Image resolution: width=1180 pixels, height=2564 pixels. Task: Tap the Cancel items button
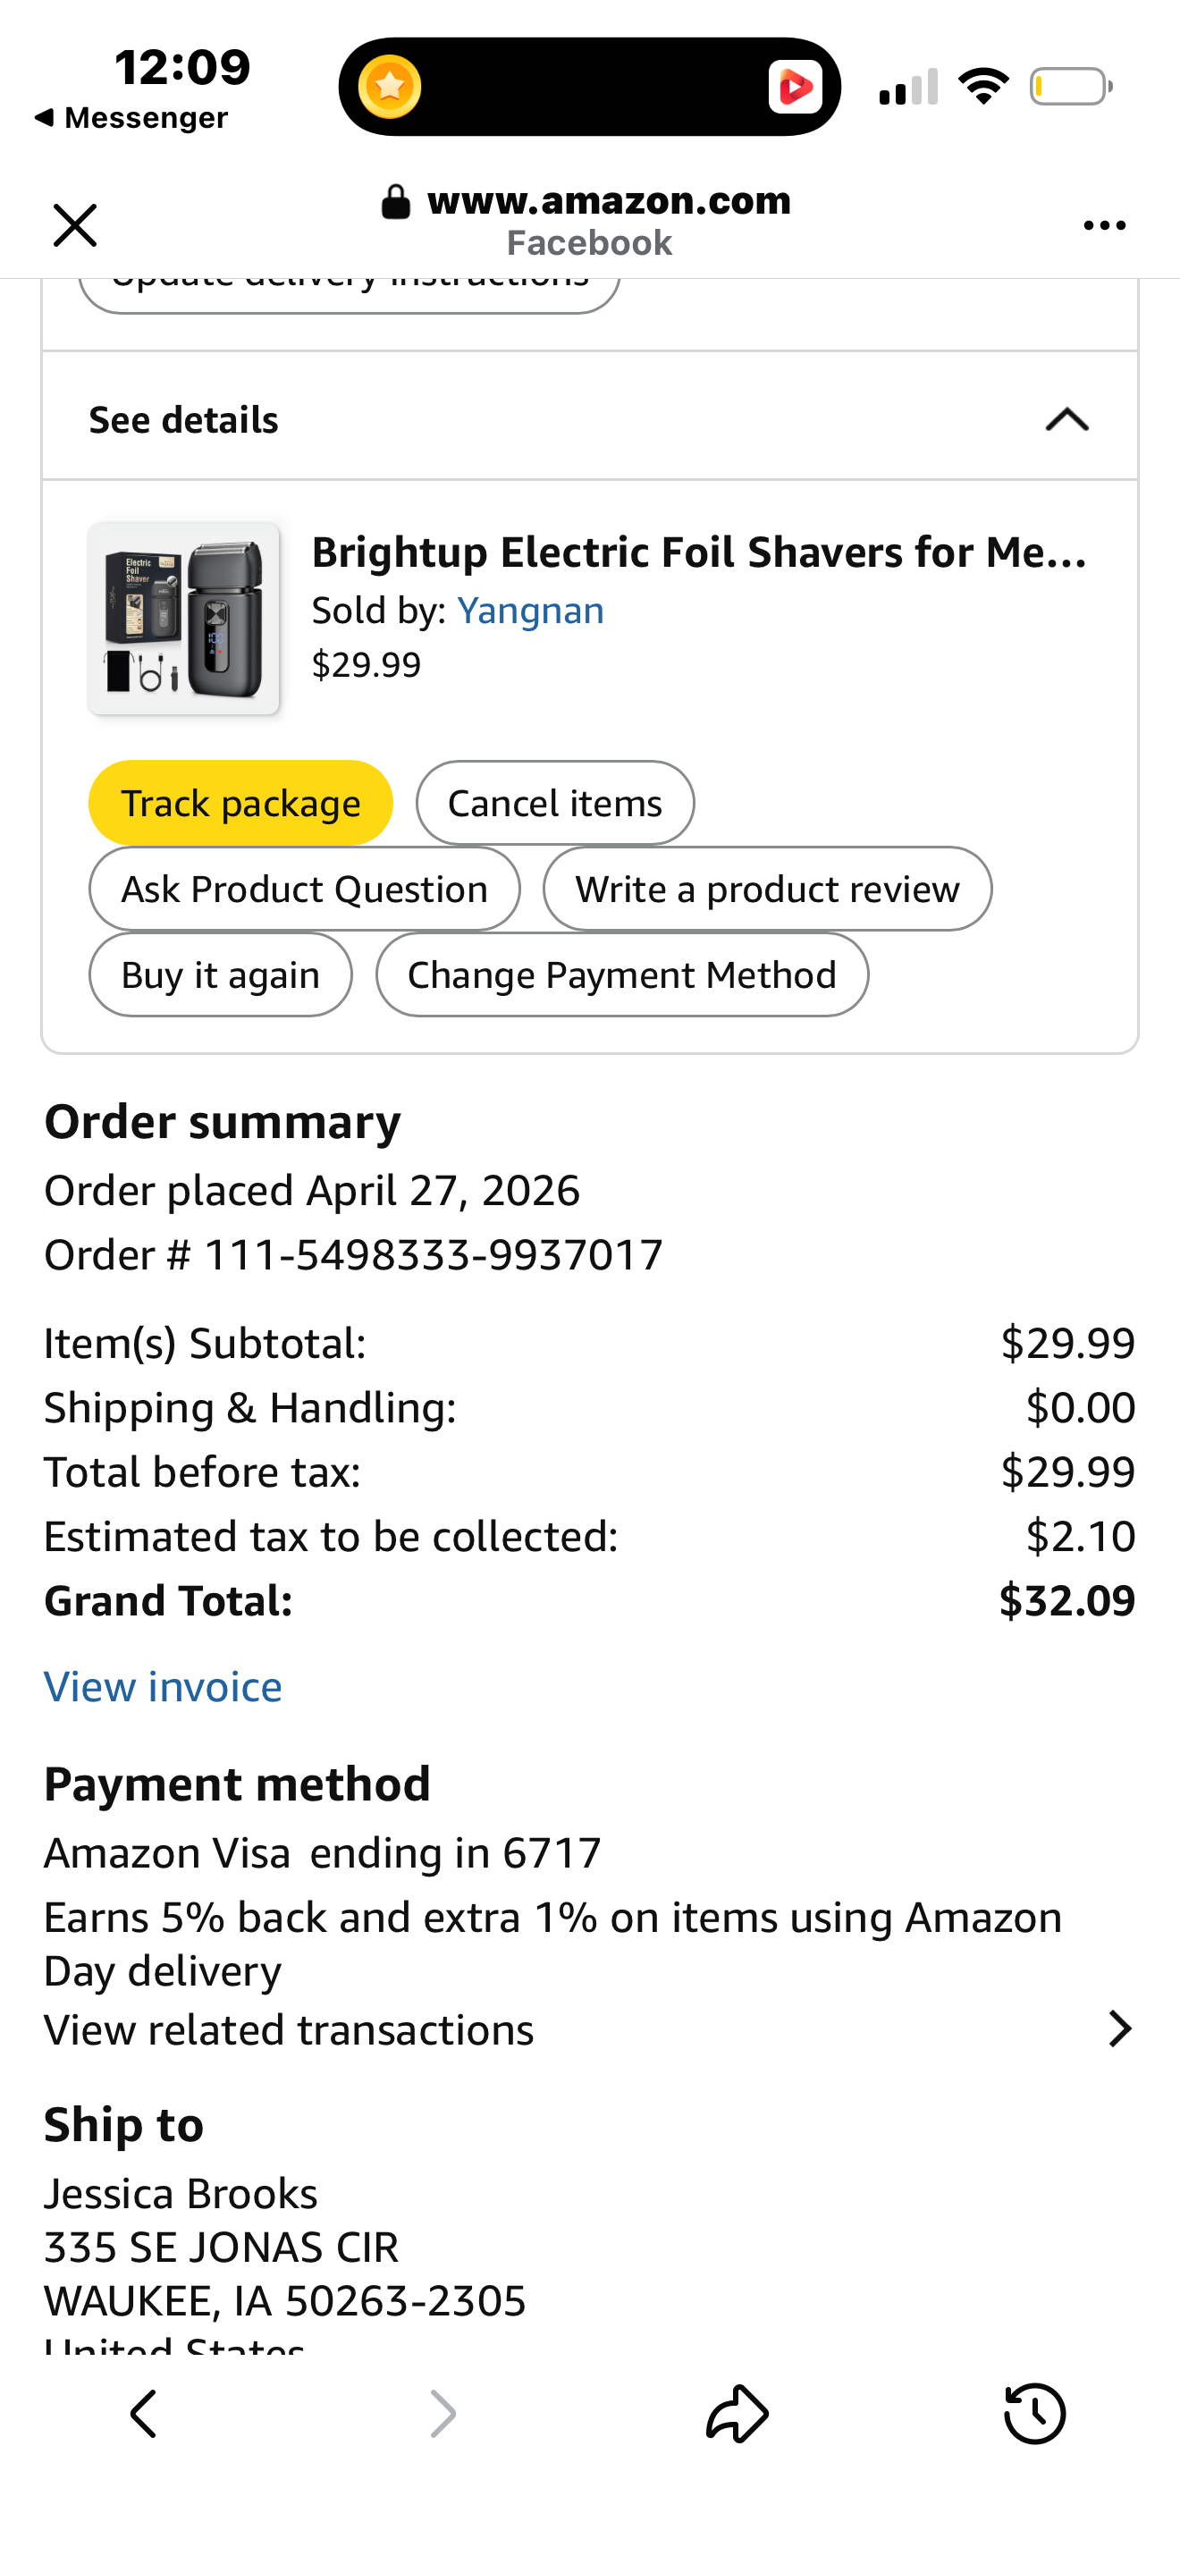554,803
